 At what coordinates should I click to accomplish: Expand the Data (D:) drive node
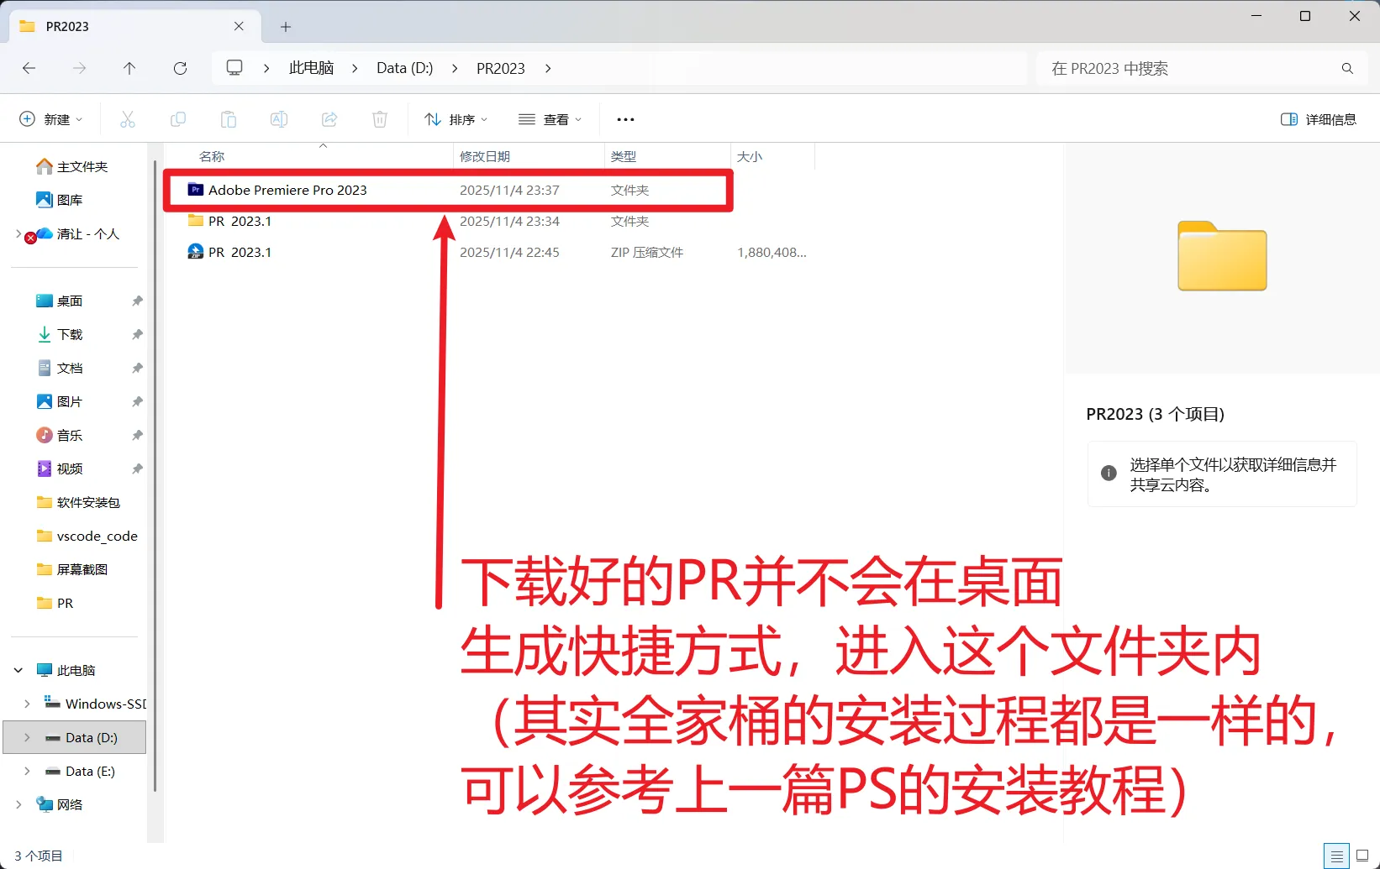(27, 737)
